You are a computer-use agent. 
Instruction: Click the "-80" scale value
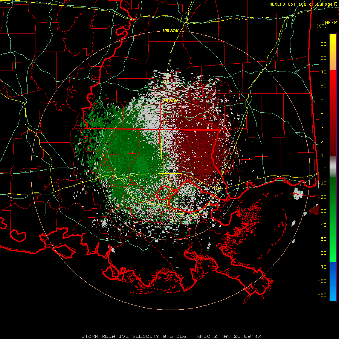coord(322,281)
